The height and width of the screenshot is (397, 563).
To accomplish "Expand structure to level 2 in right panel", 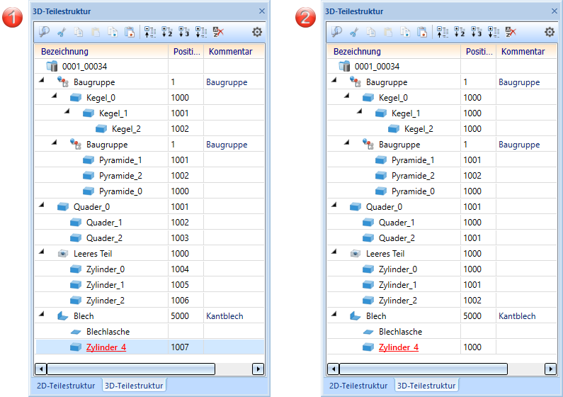I will click(x=459, y=32).
